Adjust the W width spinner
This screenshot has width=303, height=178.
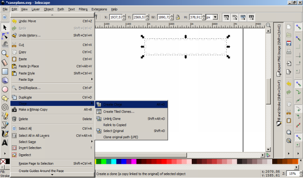coord(172,17)
